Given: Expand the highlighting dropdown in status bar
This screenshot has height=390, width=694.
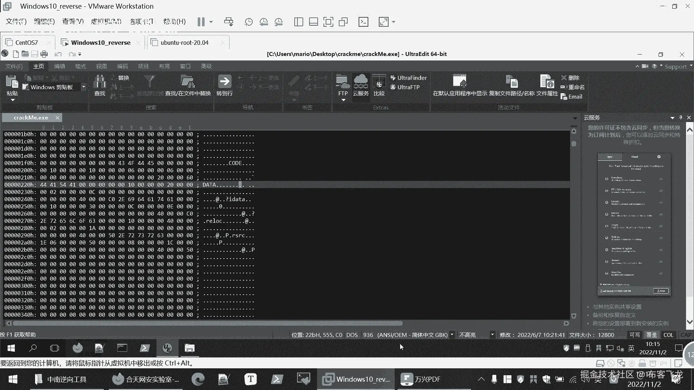Looking at the screenshot, I should click(x=492, y=334).
